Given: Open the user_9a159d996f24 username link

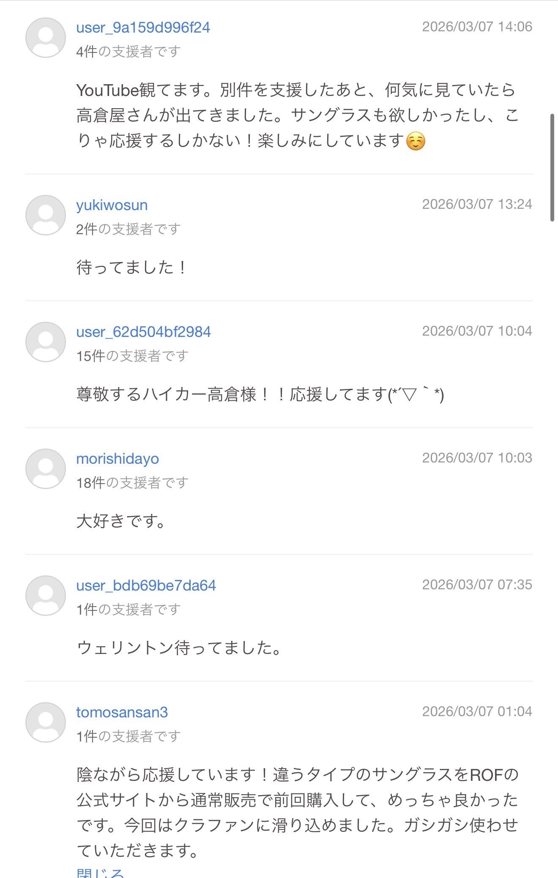Looking at the screenshot, I should (x=143, y=27).
